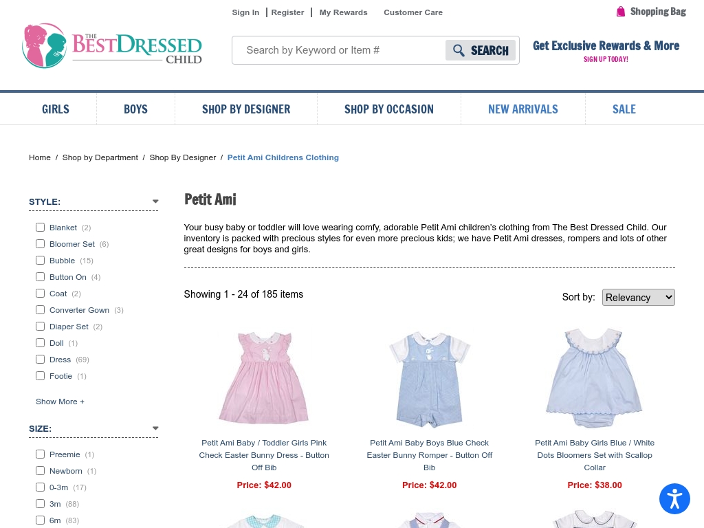
Task: Click the Best Dressed Child logo
Action: 112,45
